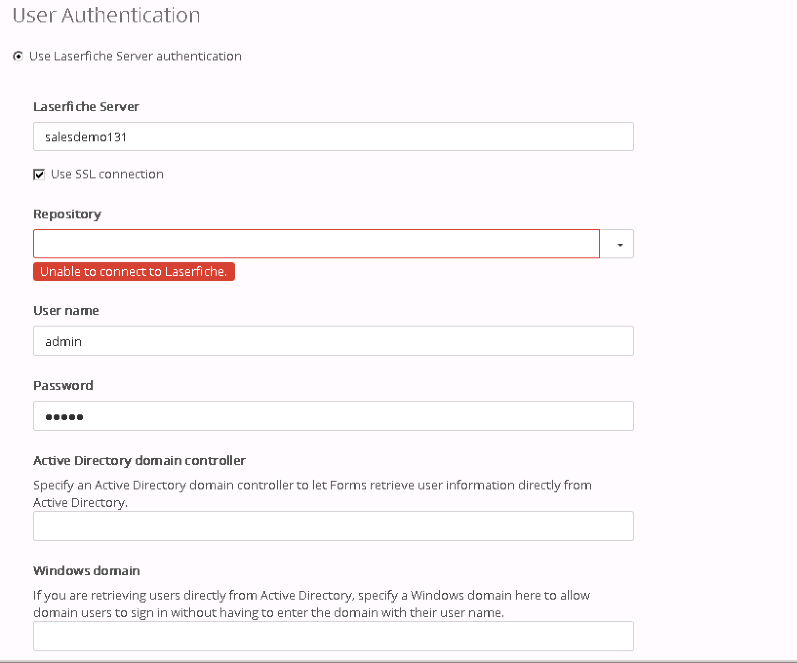Click the Repository label

67,214
